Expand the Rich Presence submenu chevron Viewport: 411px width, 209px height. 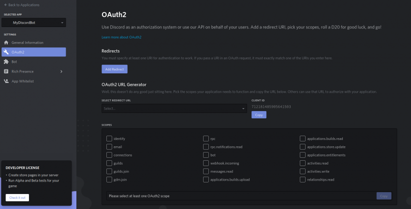pos(61,71)
